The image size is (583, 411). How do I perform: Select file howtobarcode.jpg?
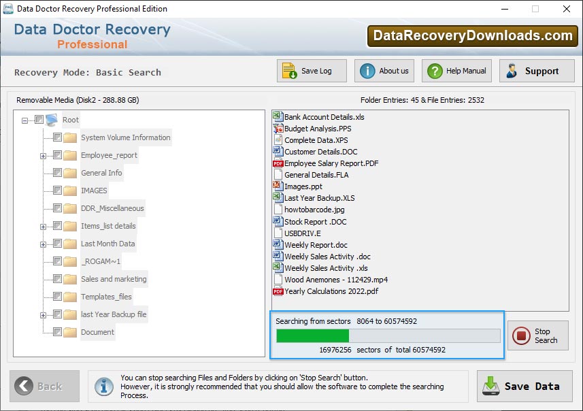point(314,210)
